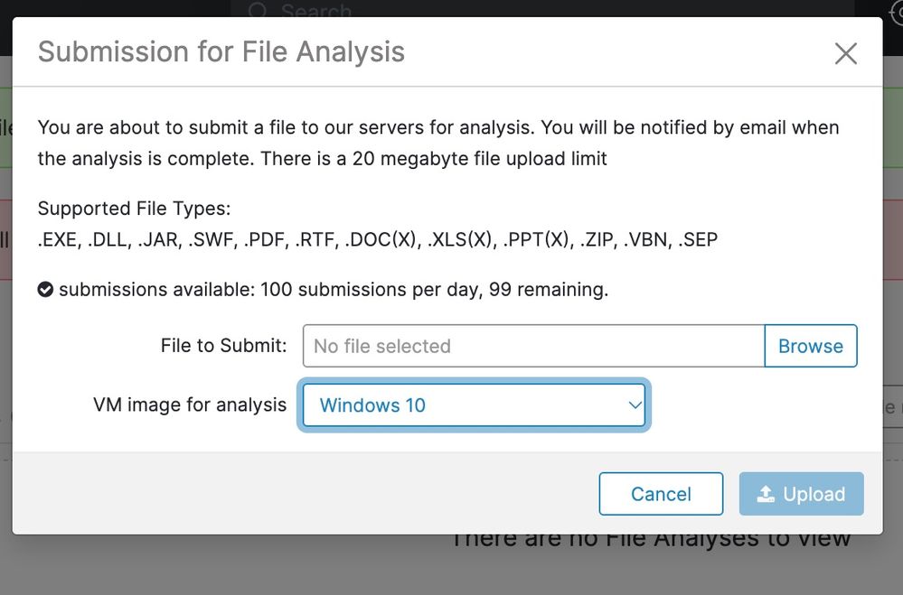Click the 'Submission for File Analysis' title
This screenshot has height=595, width=903.
[x=221, y=51]
